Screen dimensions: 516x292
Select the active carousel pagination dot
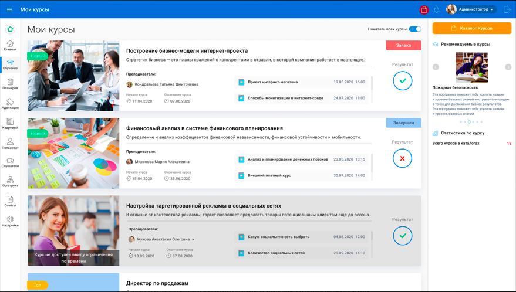pyautogui.click(x=469, y=122)
